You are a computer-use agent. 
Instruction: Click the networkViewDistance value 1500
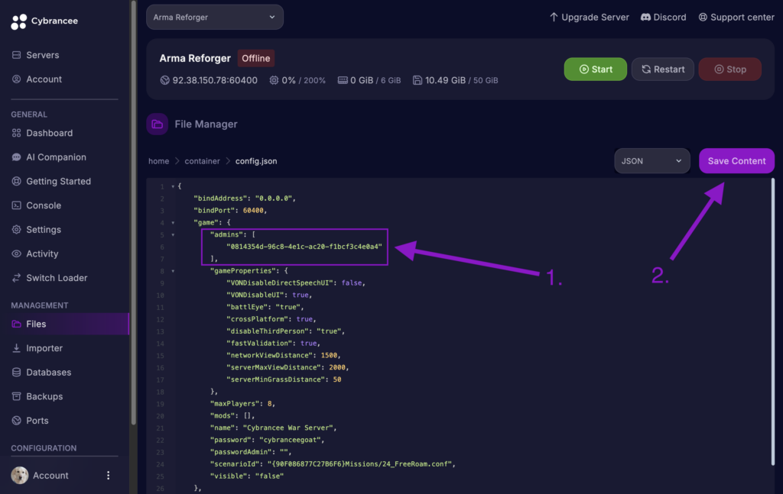pos(329,356)
